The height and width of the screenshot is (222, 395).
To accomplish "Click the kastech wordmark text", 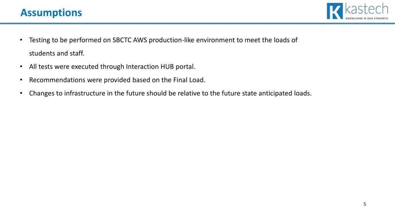I will (366, 9).
